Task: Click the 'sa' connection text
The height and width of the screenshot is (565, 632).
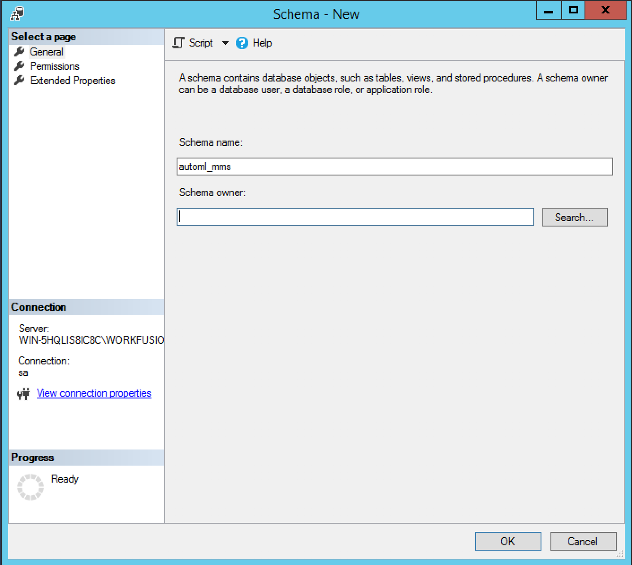Action: (x=23, y=373)
